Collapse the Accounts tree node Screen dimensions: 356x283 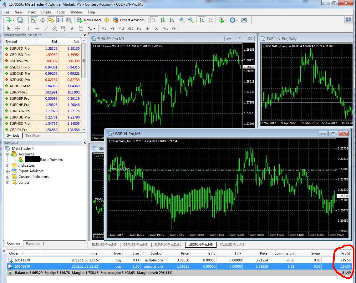coord(8,154)
